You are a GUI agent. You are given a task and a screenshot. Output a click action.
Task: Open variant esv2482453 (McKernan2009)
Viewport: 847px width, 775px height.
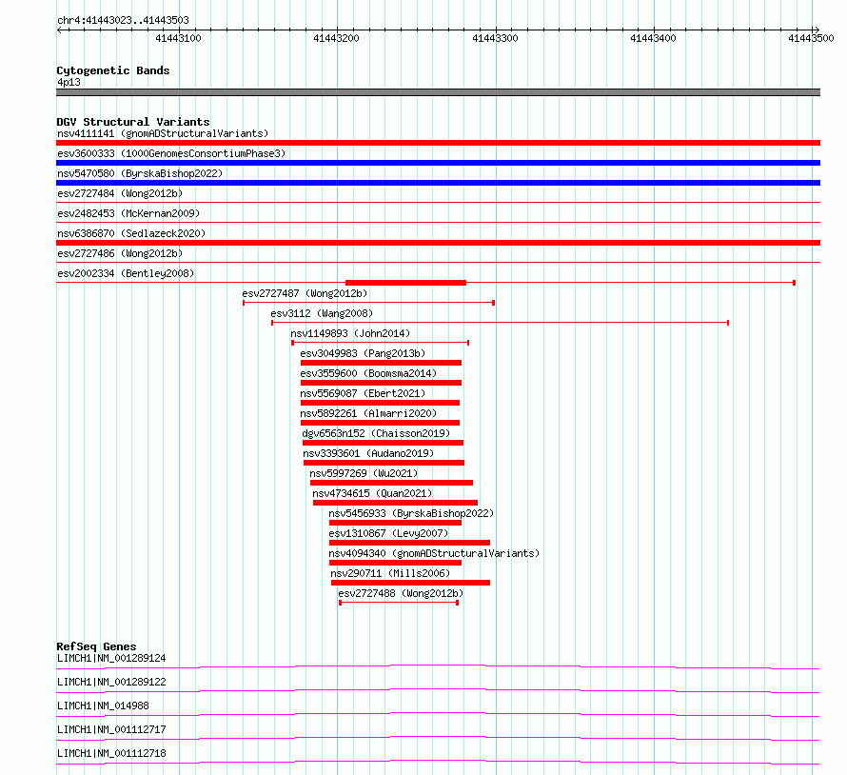(128, 213)
